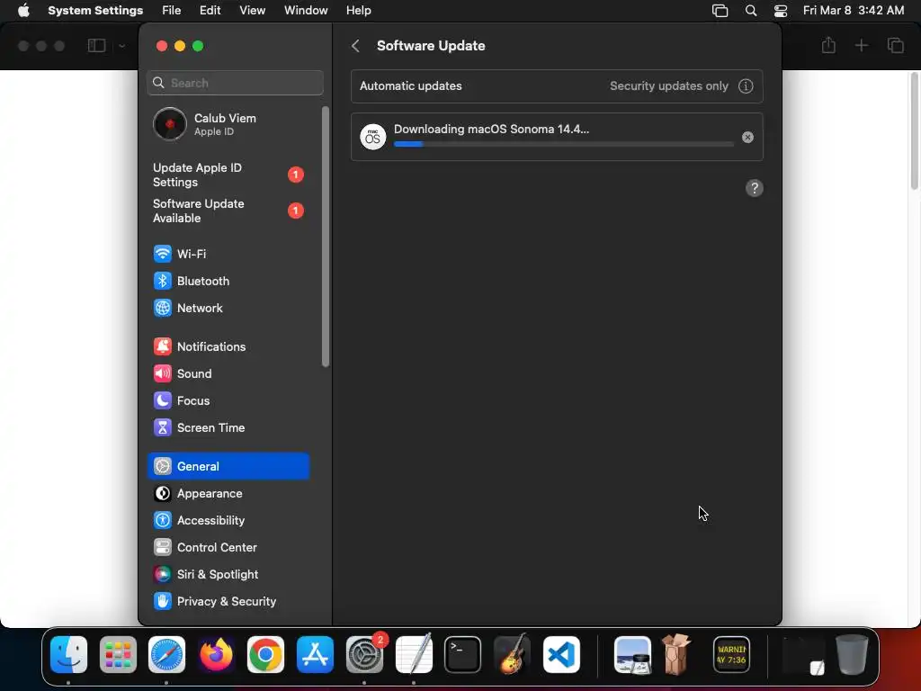Screen dimensions: 921x691
Task: Open the Window menu
Action: pos(306,11)
